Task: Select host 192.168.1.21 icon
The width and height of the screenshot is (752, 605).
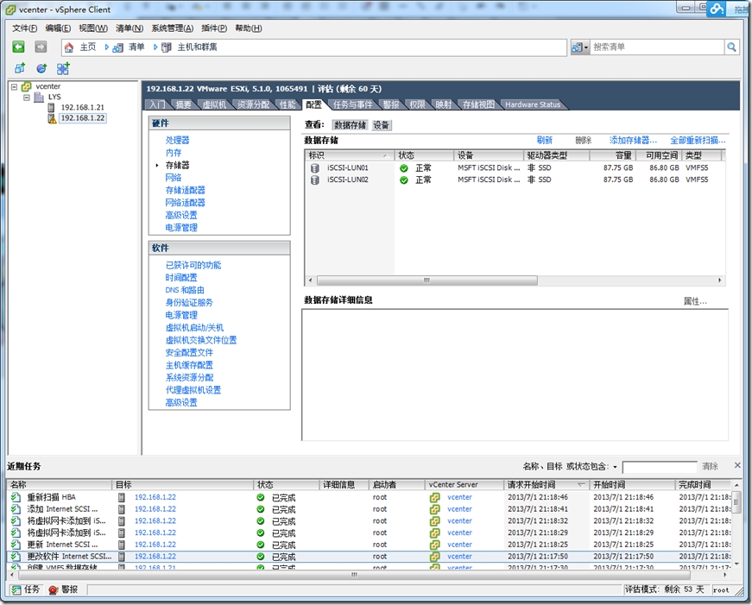Action: pyautogui.click(x=51, y=107)
